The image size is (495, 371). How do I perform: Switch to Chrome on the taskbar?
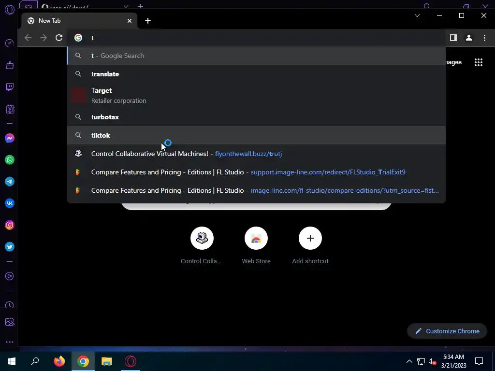pos(83,361)
